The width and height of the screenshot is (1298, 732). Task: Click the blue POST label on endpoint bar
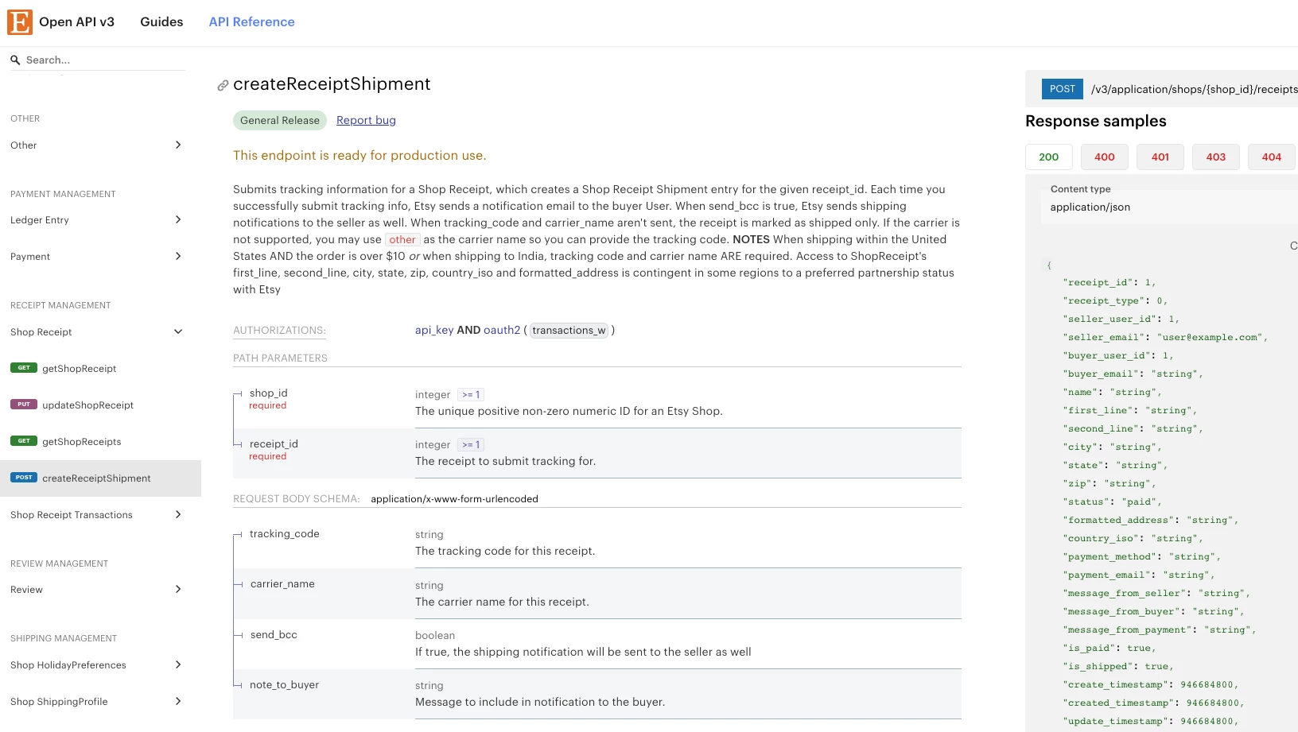pyautogui.click(x=1063, y=89)
